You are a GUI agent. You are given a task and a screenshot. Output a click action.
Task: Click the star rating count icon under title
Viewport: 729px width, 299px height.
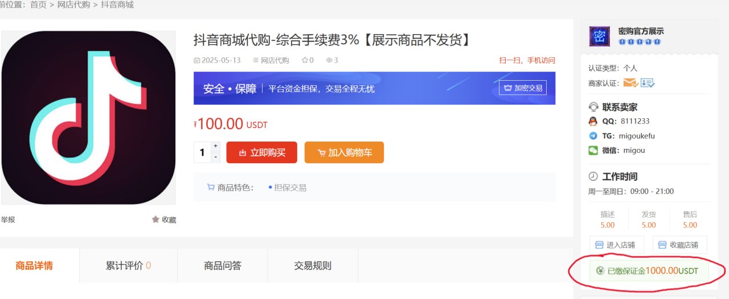pos(305,60)
